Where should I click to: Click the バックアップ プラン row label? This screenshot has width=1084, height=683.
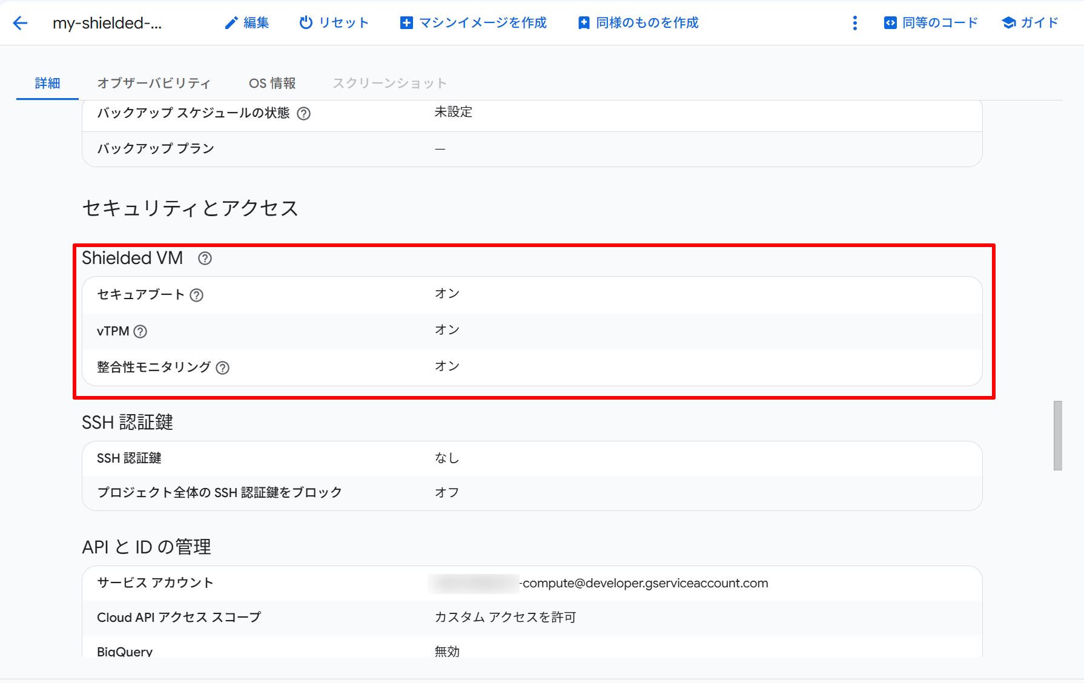[x=156, y=149]
